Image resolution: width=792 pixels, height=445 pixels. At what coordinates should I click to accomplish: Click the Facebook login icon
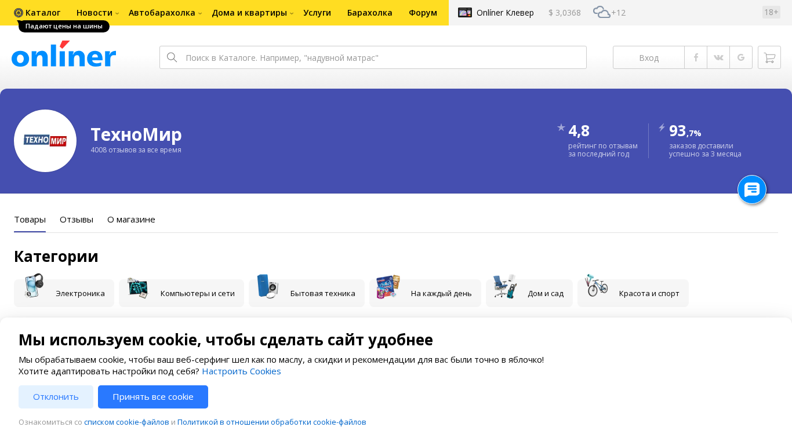click(x=696, y=57)
